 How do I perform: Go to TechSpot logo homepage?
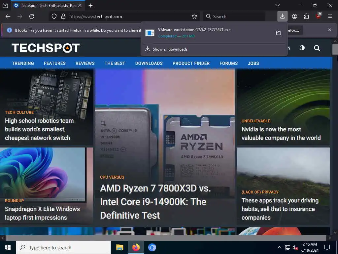point(46,48)
